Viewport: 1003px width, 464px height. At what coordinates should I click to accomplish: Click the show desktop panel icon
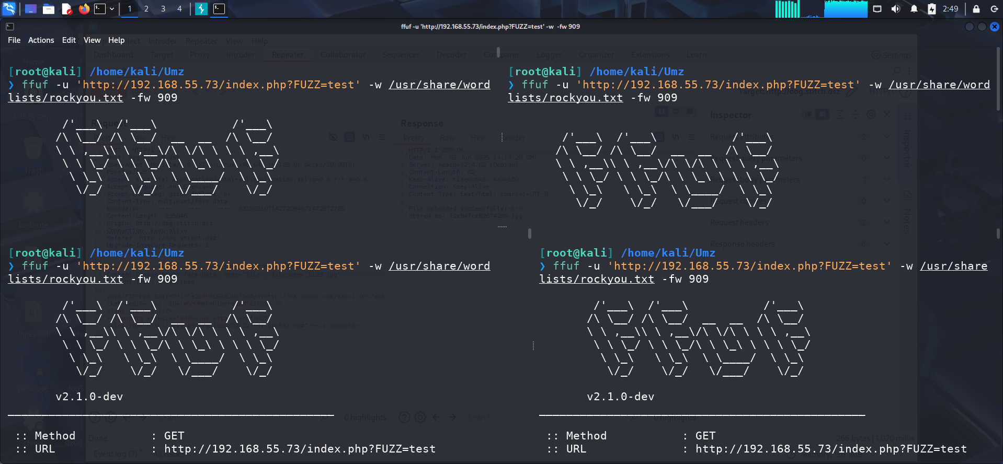31,9
